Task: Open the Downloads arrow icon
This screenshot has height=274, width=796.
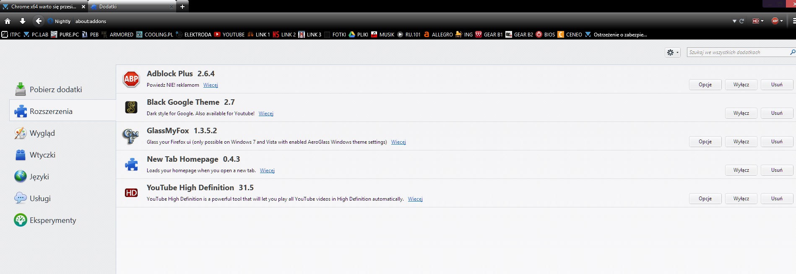Action: coord(23,21)
